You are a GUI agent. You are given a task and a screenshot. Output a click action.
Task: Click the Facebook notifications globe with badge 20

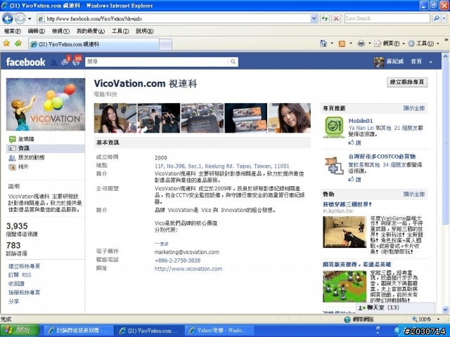point(77,61)
